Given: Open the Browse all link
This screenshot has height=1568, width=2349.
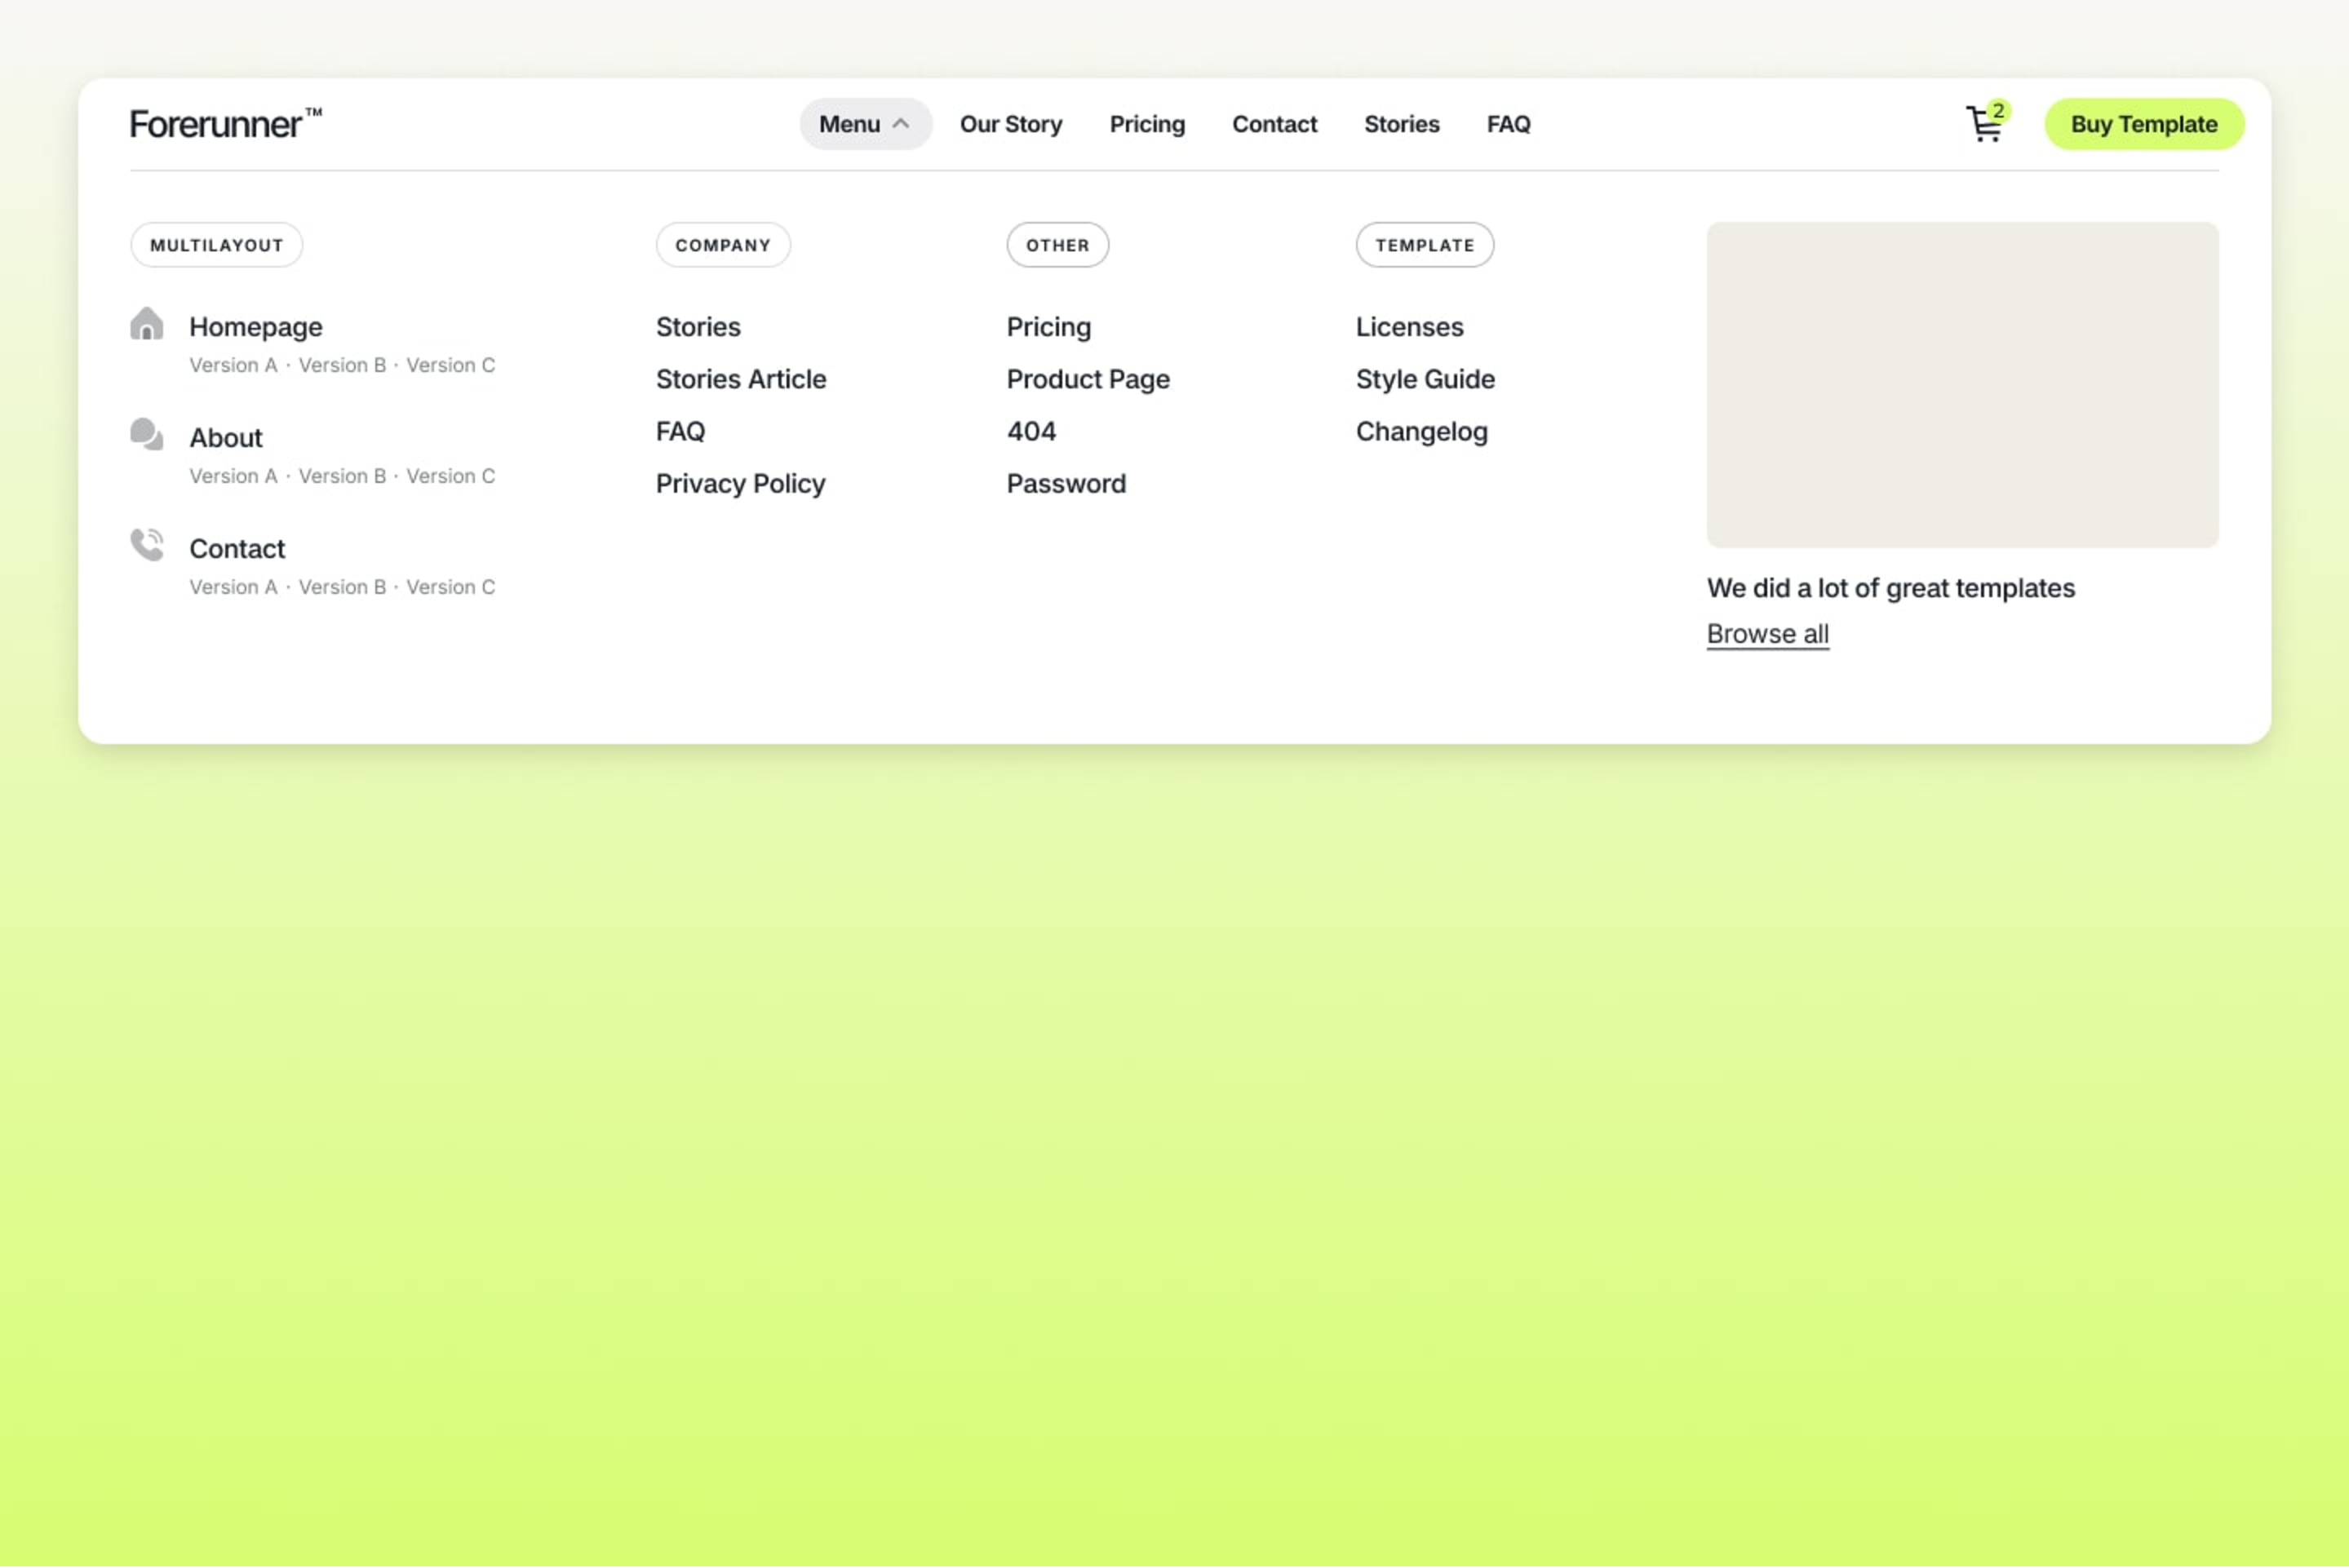Looking at the screenshot, I should click(x=1767, y=633).
